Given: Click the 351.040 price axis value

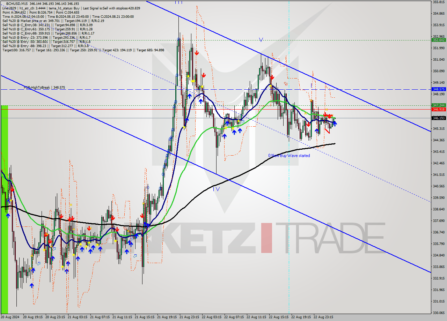Looking at the screenshot, I should tap(439, 60).
